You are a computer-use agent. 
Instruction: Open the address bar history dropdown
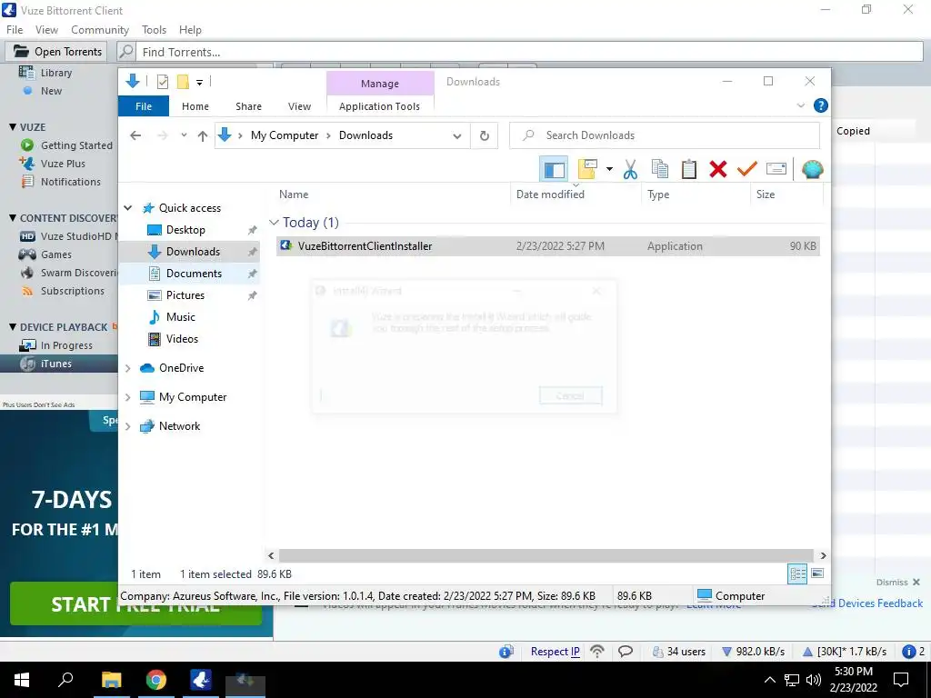(456, 136)
